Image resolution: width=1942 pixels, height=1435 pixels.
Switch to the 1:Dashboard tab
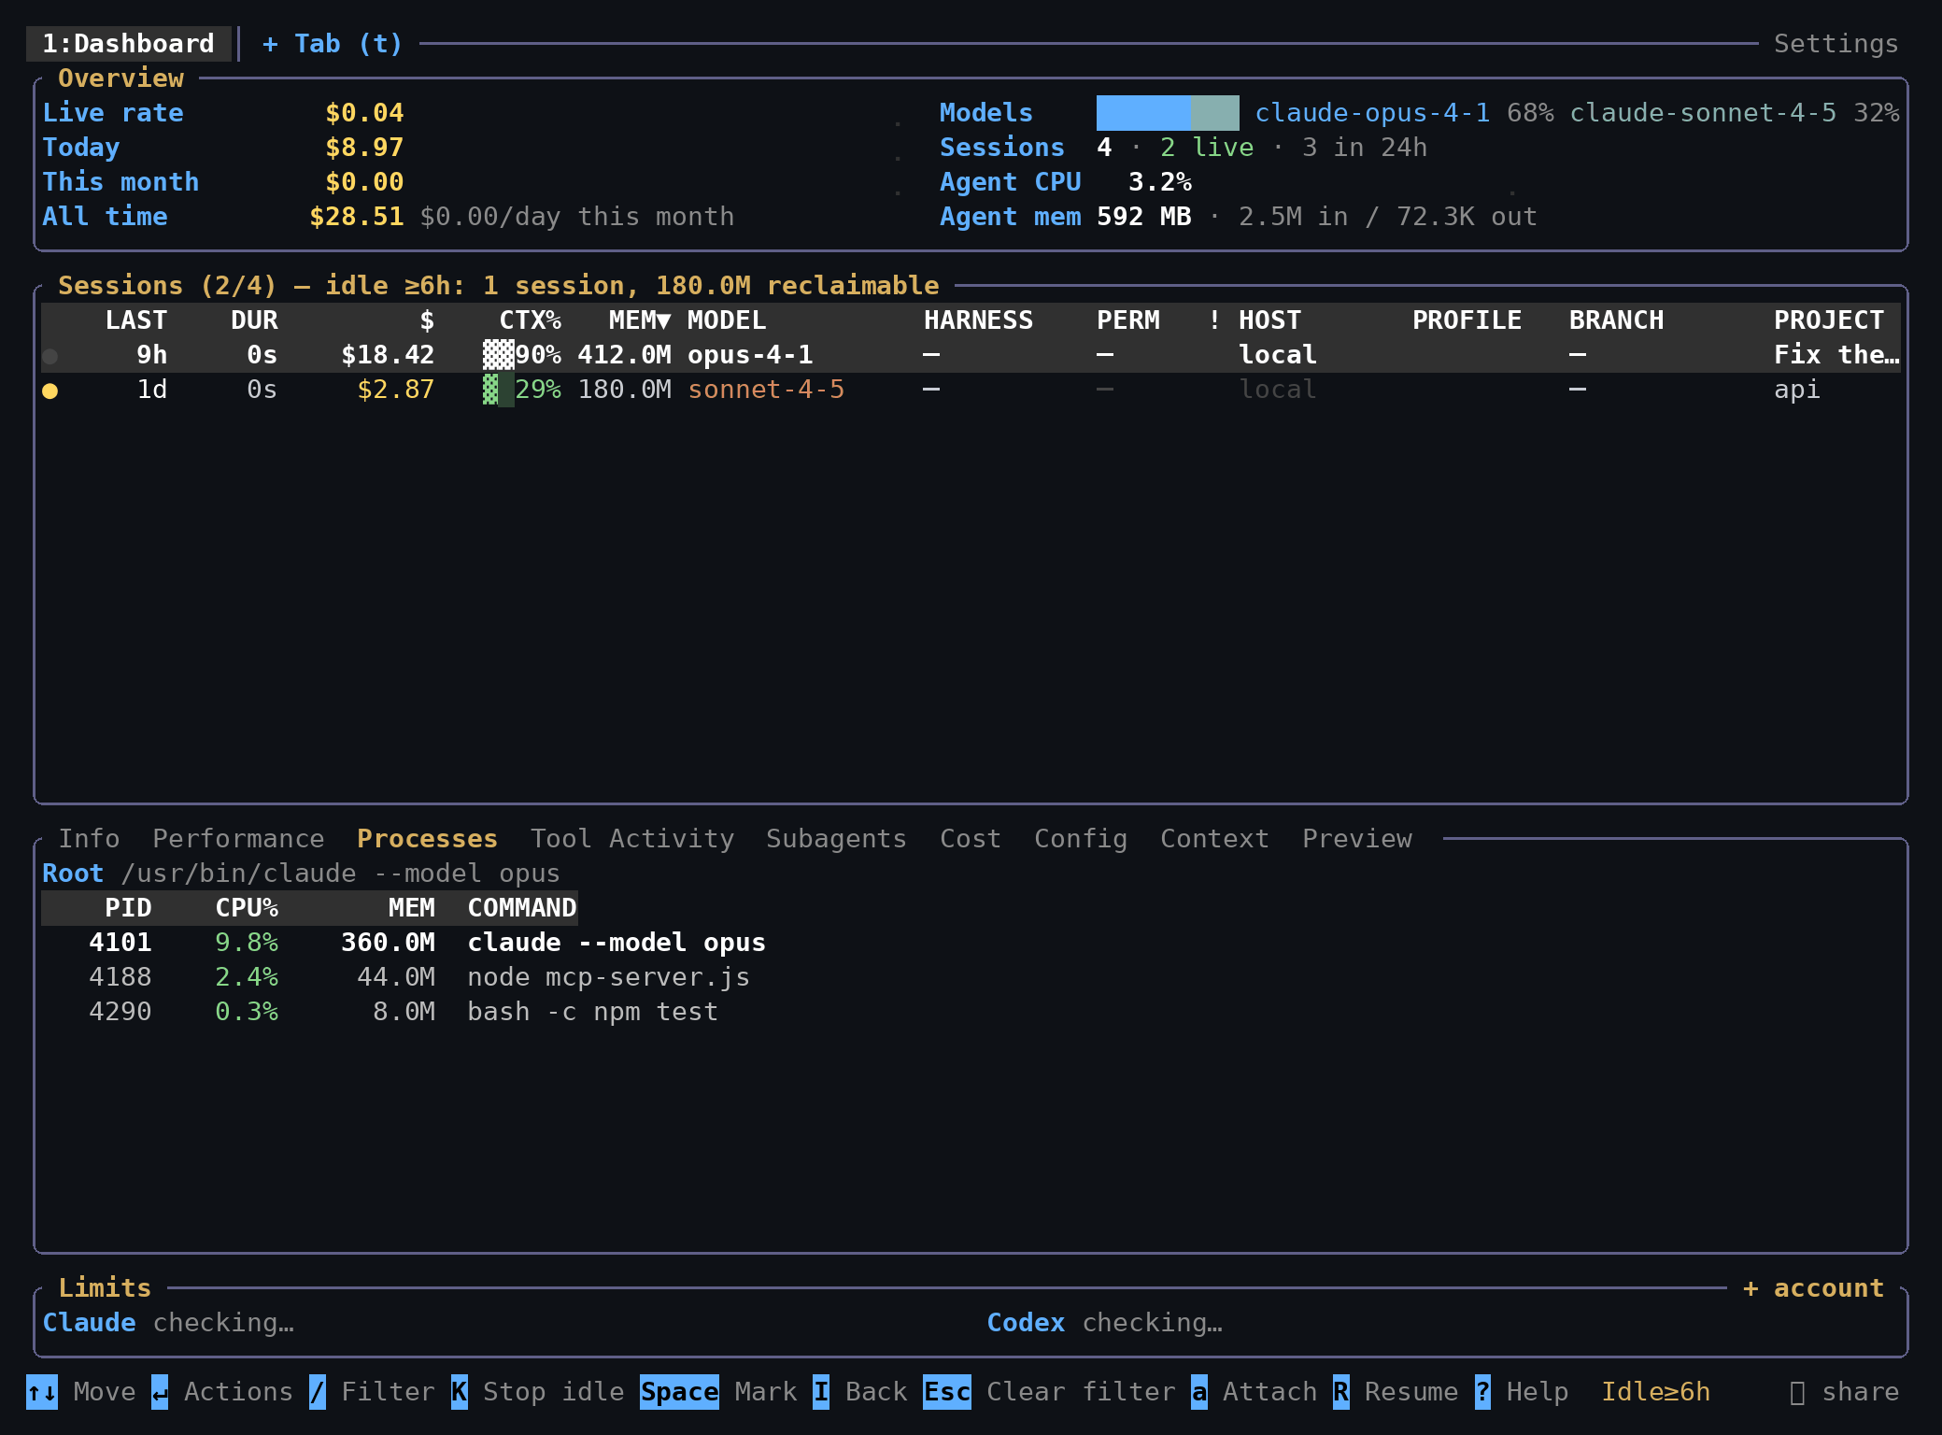[129, 44]
